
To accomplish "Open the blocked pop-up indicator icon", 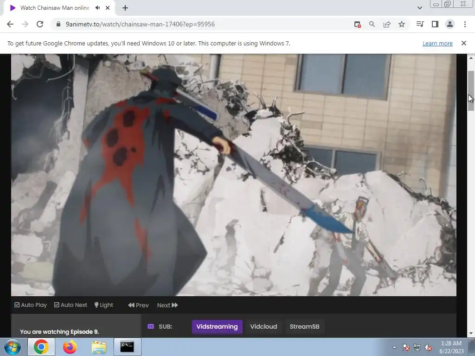I will pos(357,24).
